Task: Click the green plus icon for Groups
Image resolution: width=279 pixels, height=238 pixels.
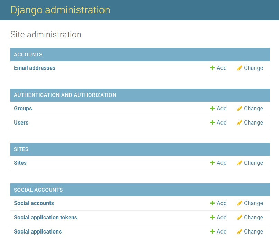Action: 213,108
